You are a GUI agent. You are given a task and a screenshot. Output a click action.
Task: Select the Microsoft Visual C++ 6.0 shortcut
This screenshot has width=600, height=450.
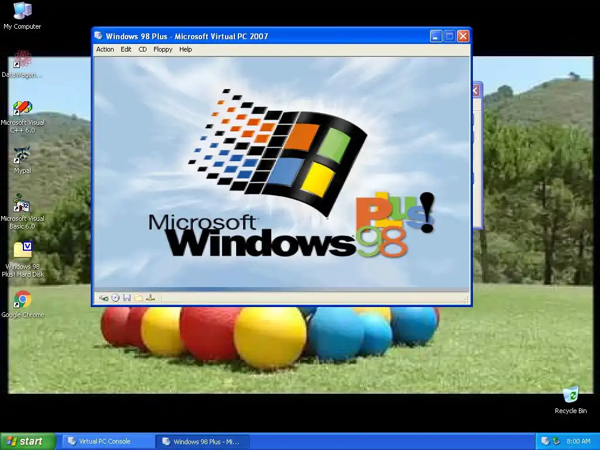click(22, 117)
